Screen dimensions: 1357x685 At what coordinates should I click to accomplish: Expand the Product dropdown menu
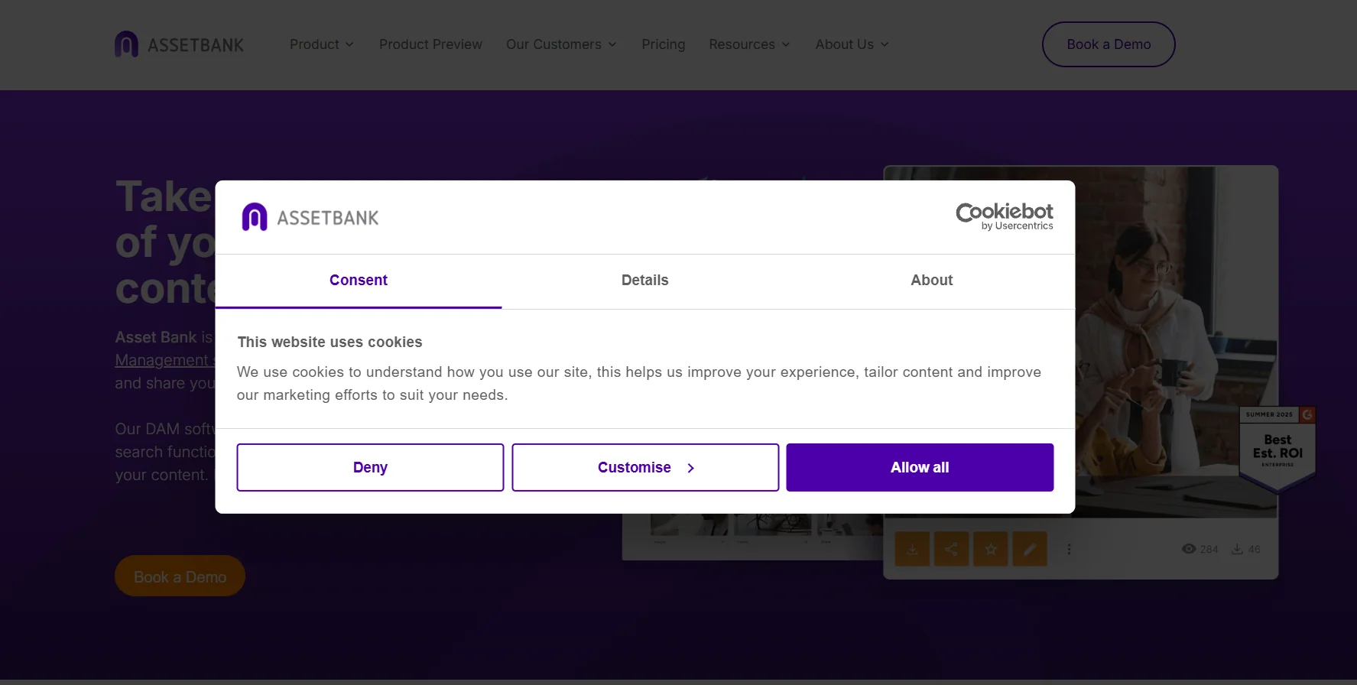coord(321,44)
